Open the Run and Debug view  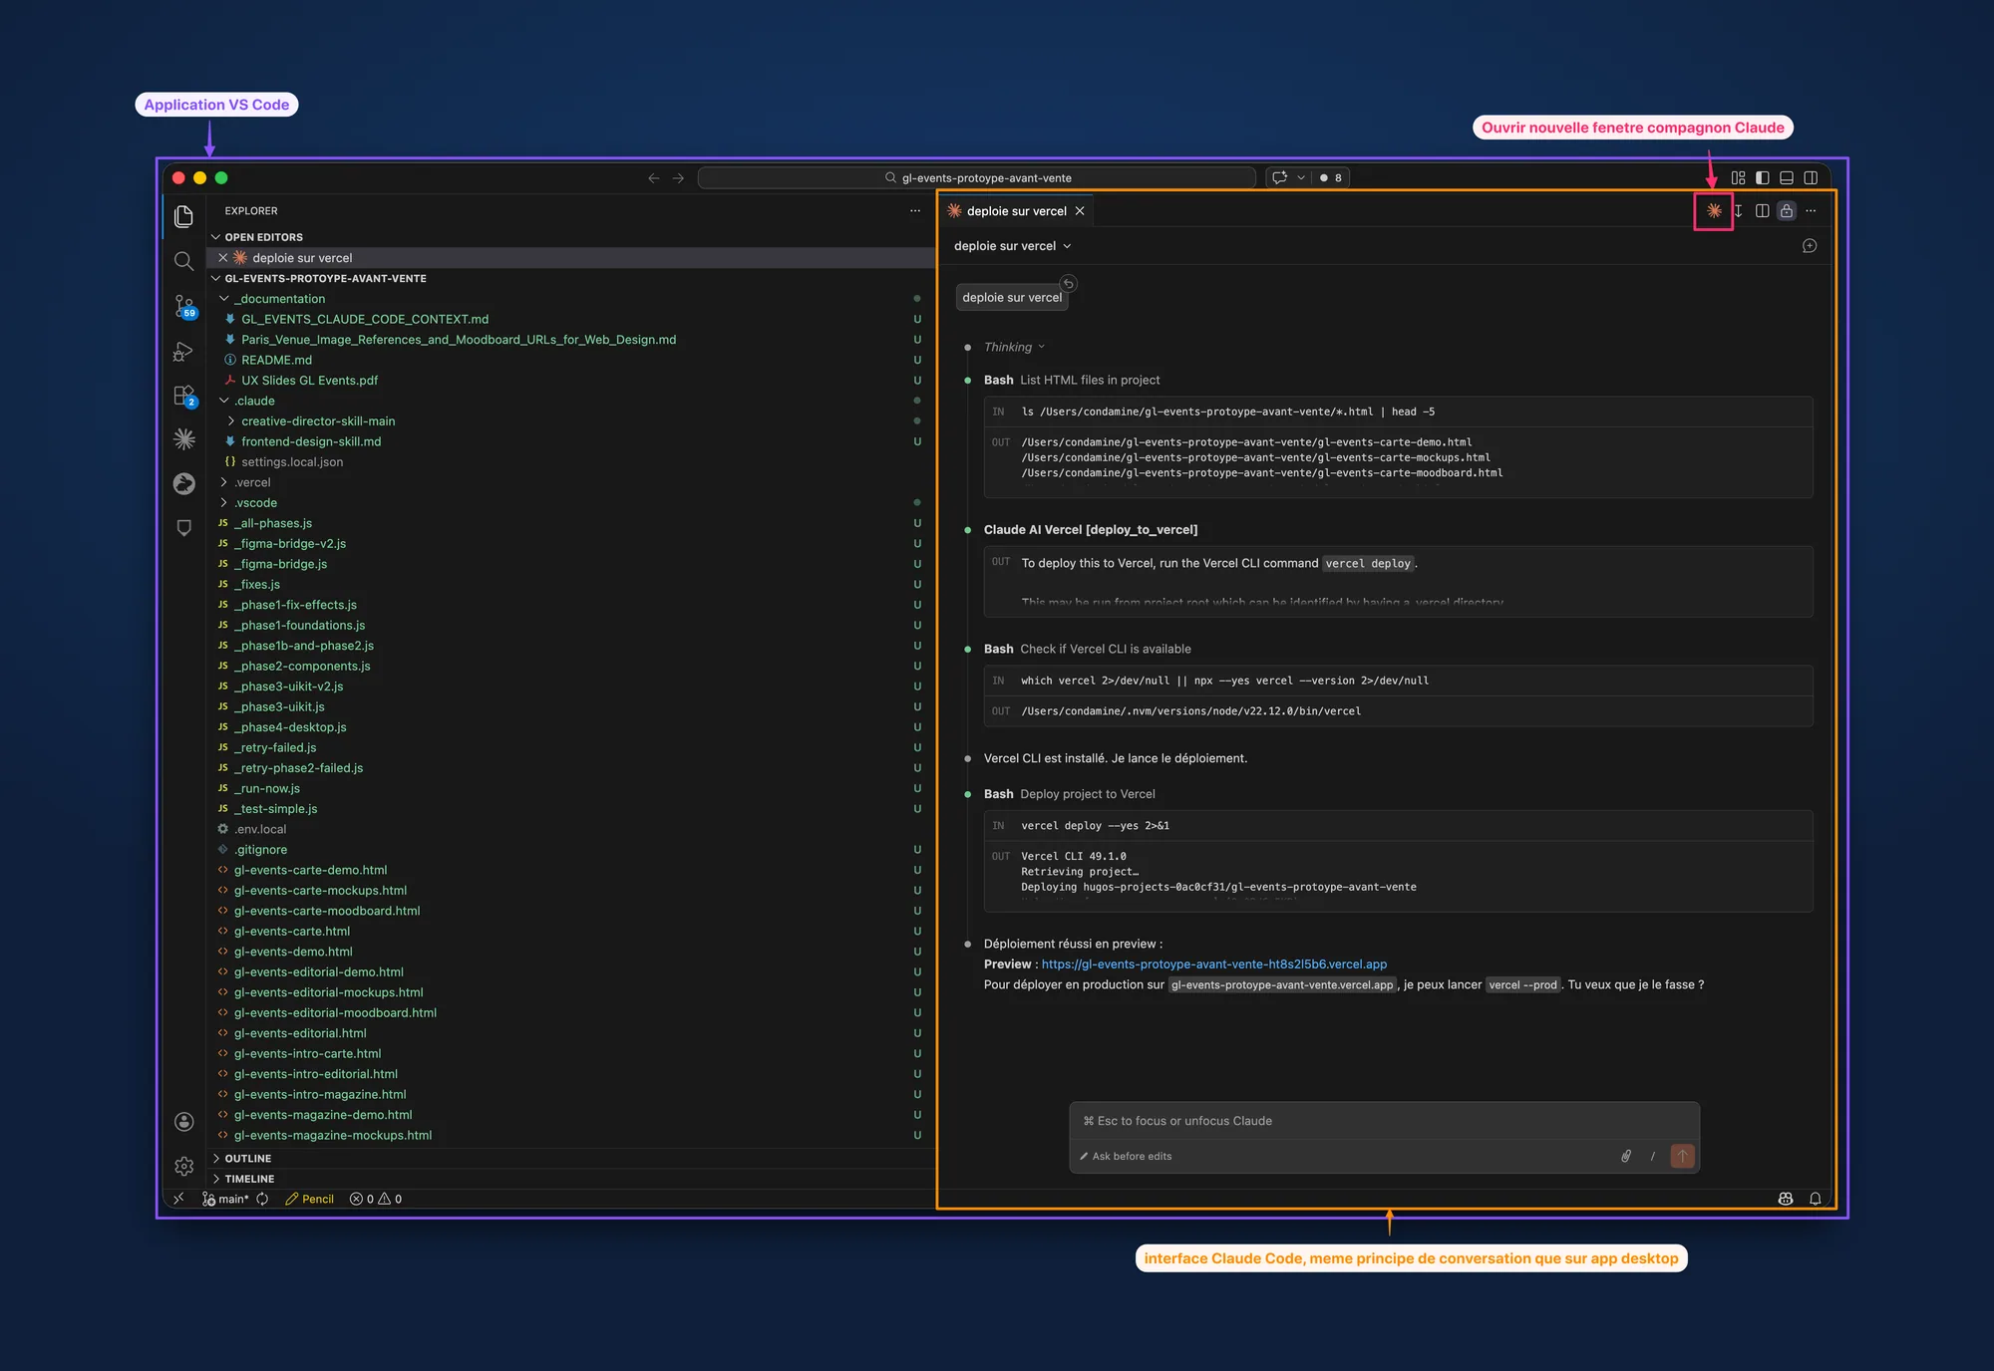[184, 351]
